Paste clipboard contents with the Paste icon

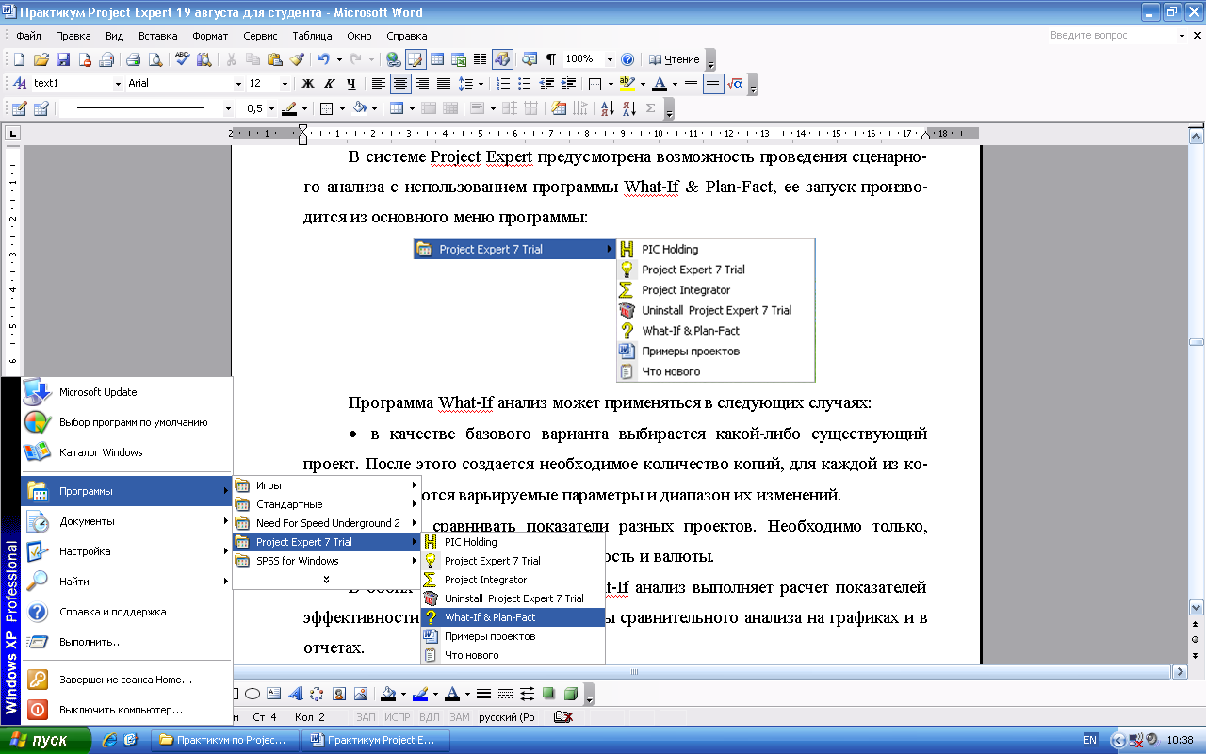click(x=274, y=59)
